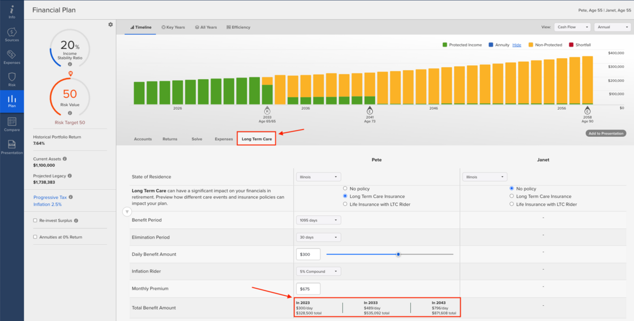Switch to the Key Years tab
634x321 pixels.
click(173, 28)
